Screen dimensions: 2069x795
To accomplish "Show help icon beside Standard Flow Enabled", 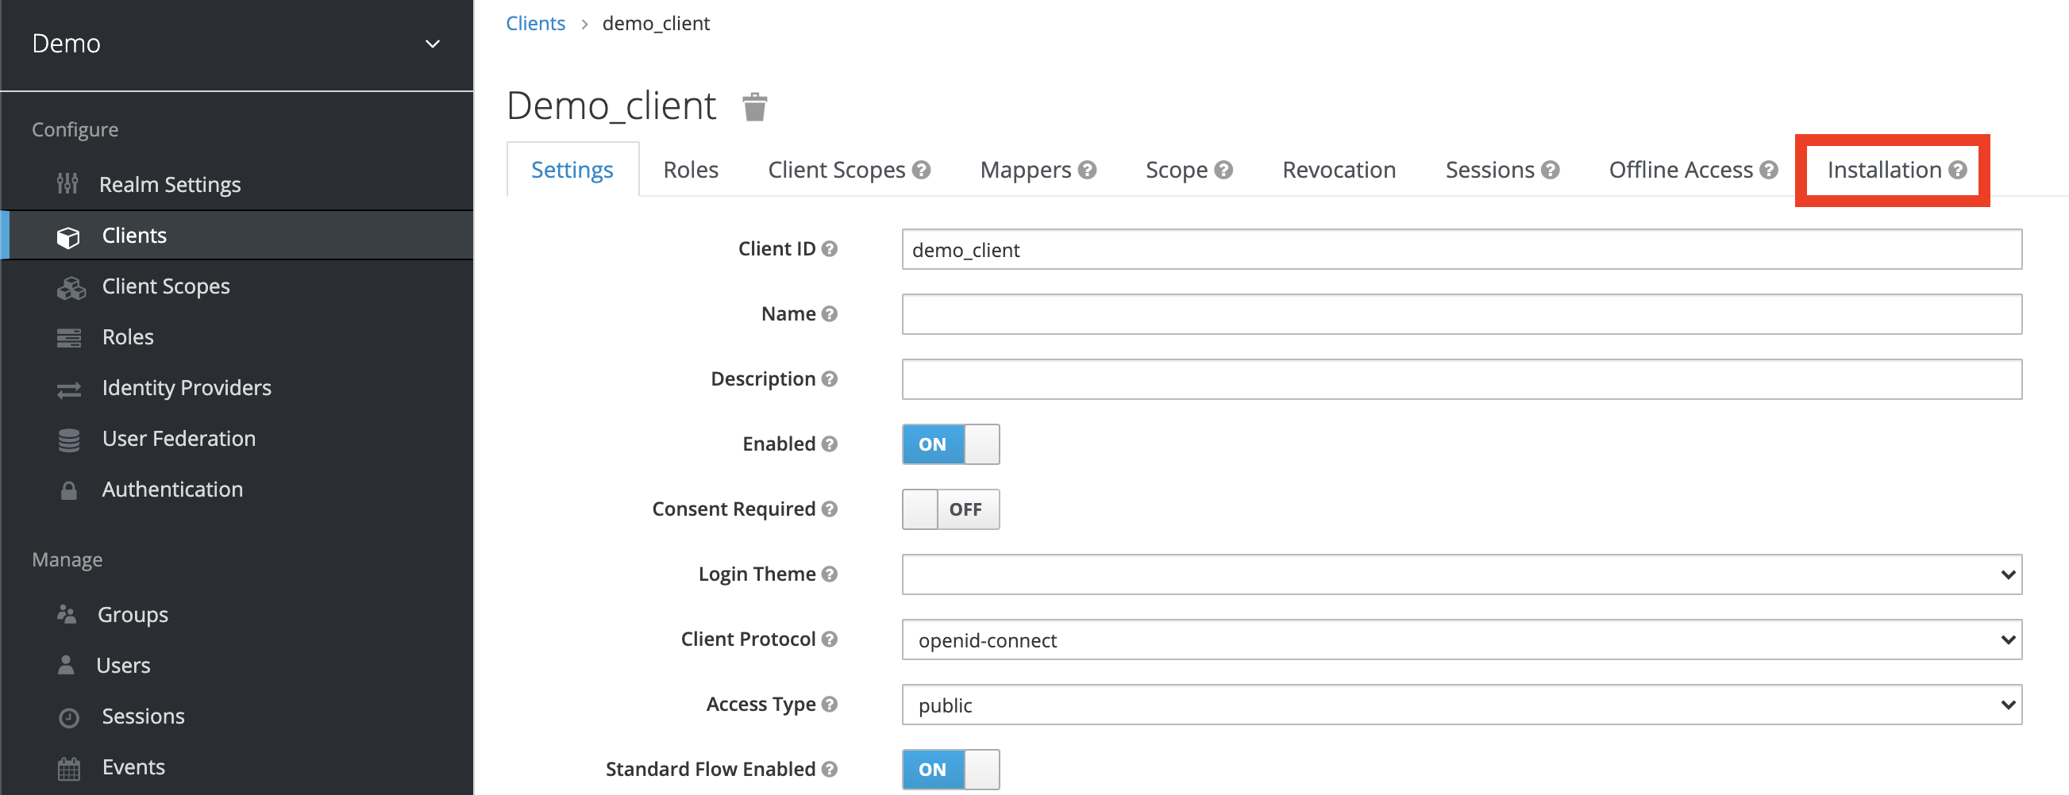I will 830,770.
